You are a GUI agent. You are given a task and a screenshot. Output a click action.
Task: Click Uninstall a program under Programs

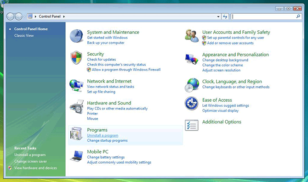point(103,135)
